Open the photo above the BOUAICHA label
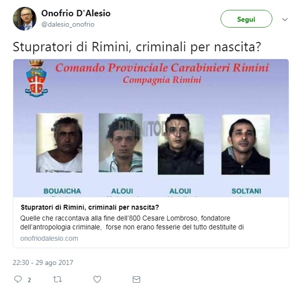Viewport: 301px width, 297px height. [x=59, y=143]
